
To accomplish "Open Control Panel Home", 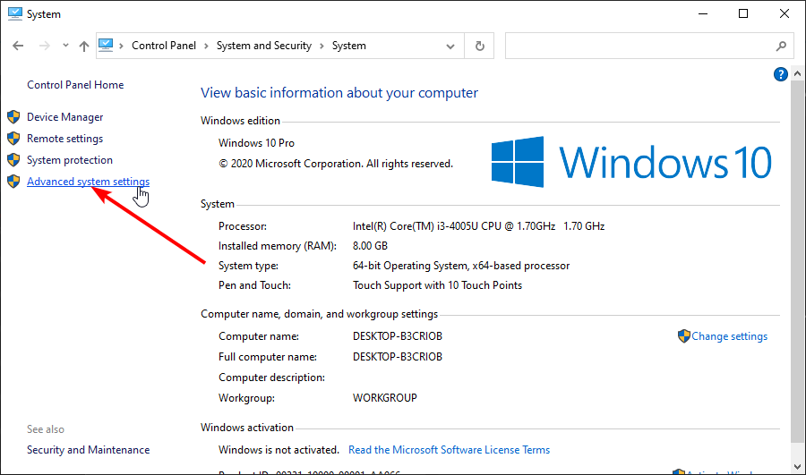I will 75,85.
